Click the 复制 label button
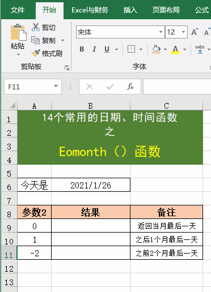Image resolution: width=211 pixels, height=292 pixels. (x=49, y=40)
